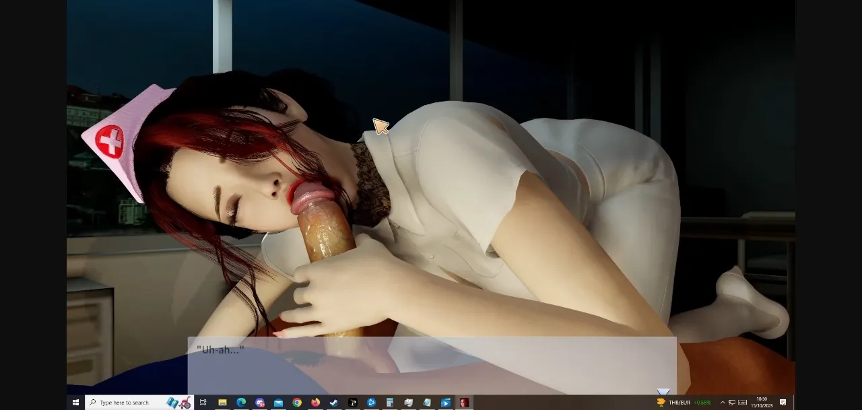Open the touch keyboard from the tray
The width and height of the screenshot is (862, 410).
point(742,402)
